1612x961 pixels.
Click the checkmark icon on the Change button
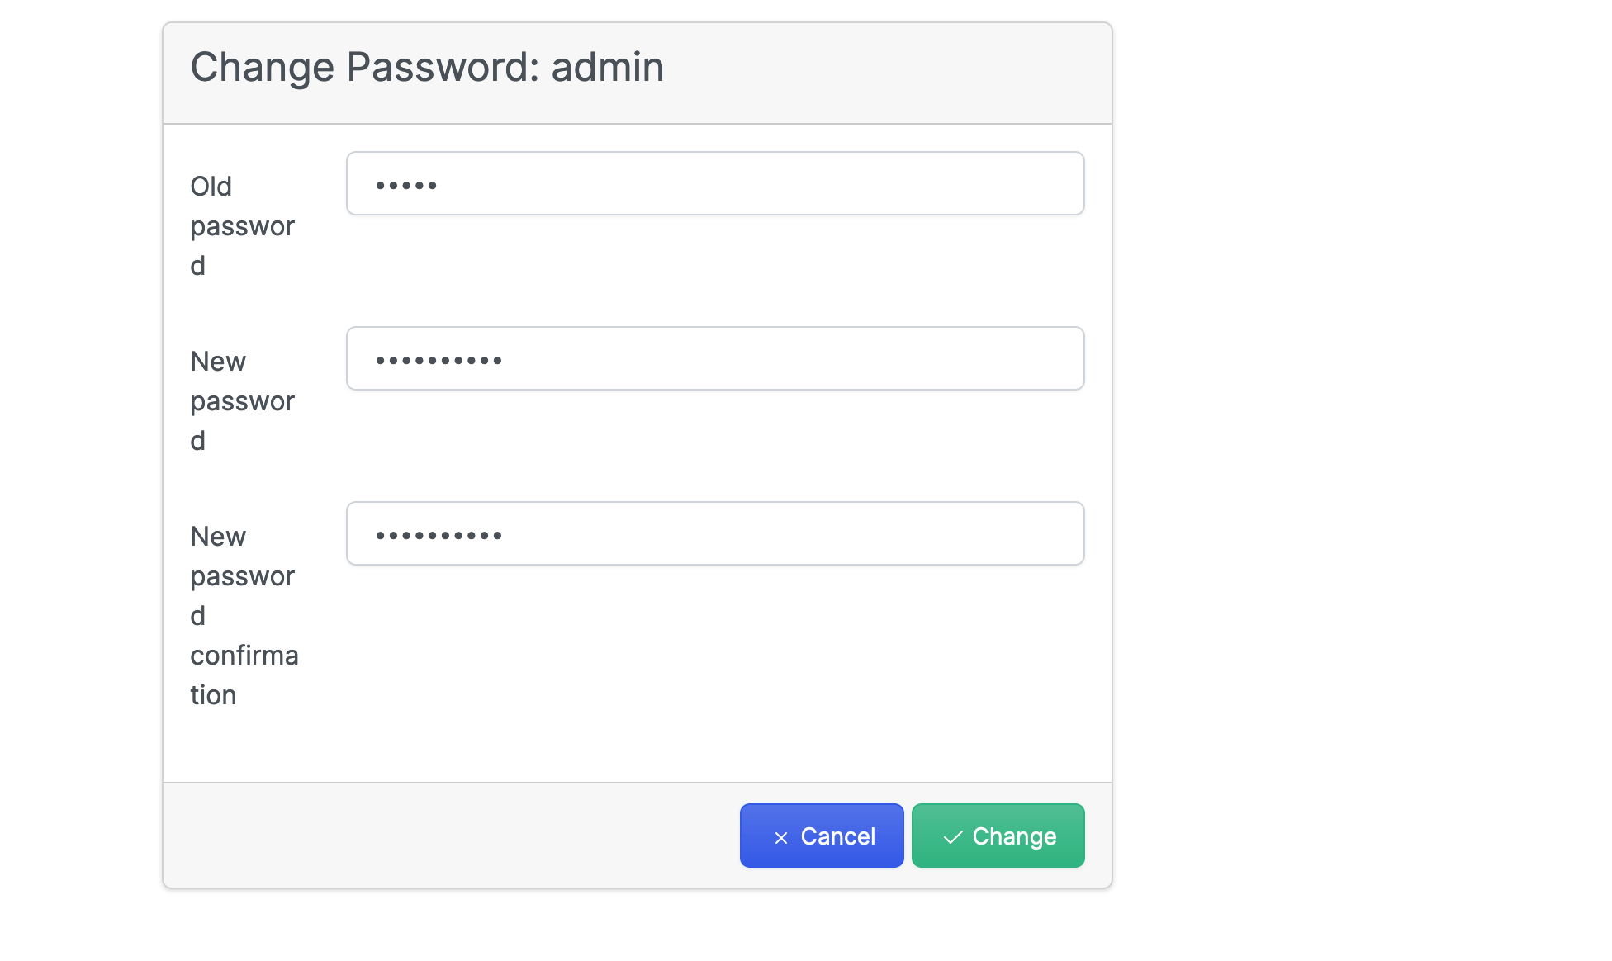tap(953, 836)
